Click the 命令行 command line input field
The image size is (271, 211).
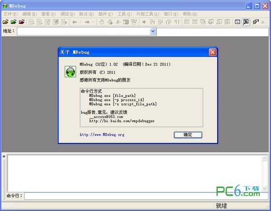coord(146,196)
